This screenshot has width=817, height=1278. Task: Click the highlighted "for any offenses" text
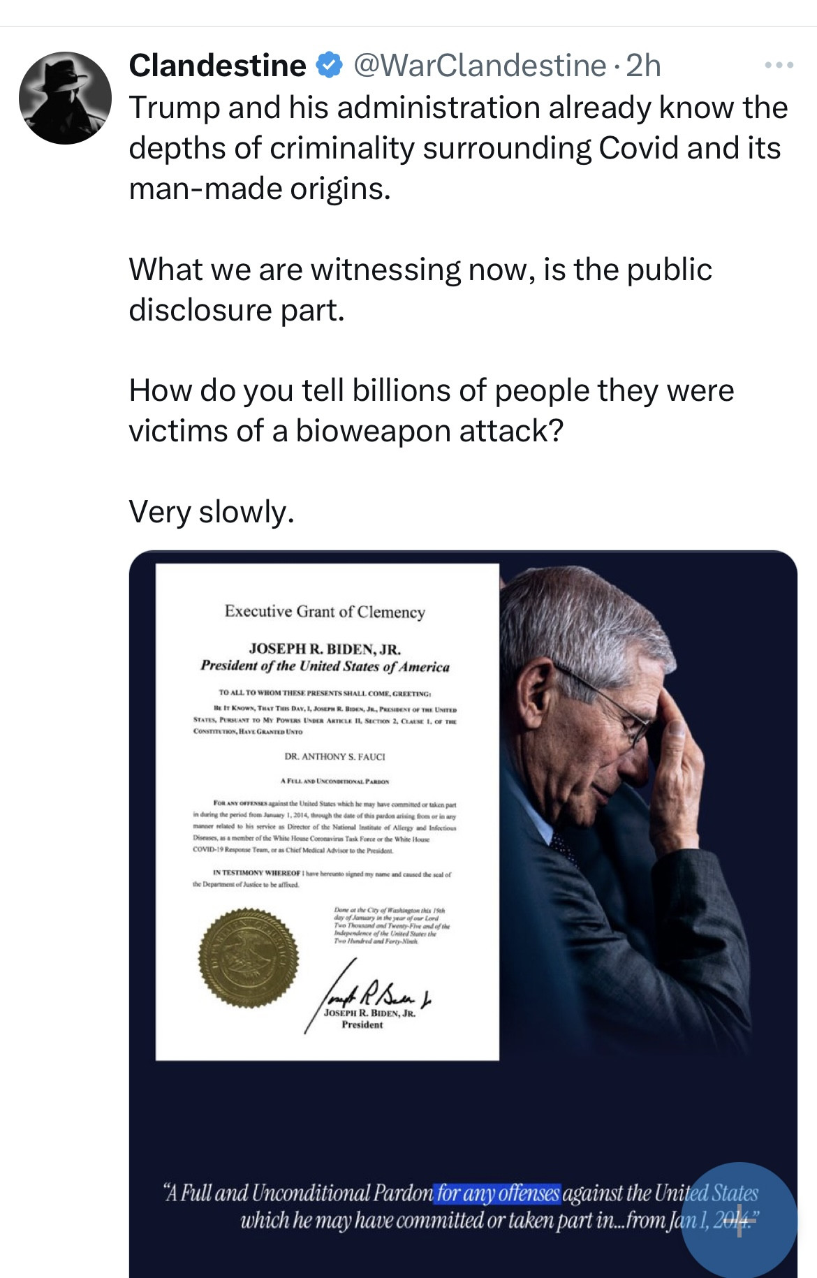[x=498, y=1193]
